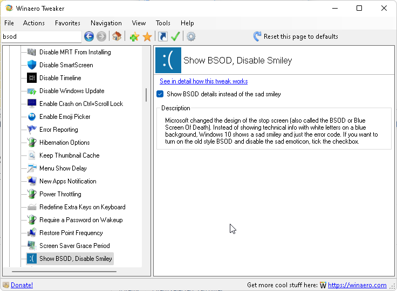Viewport: 397px width, 291px height.
Task: Open the https://winaero.com link
Action: (357, 285)
